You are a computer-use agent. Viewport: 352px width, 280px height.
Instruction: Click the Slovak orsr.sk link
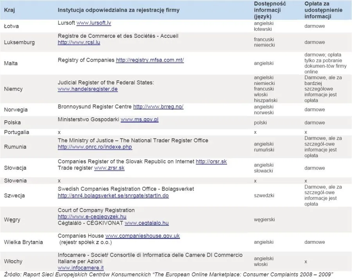click(x=211, y=162)
